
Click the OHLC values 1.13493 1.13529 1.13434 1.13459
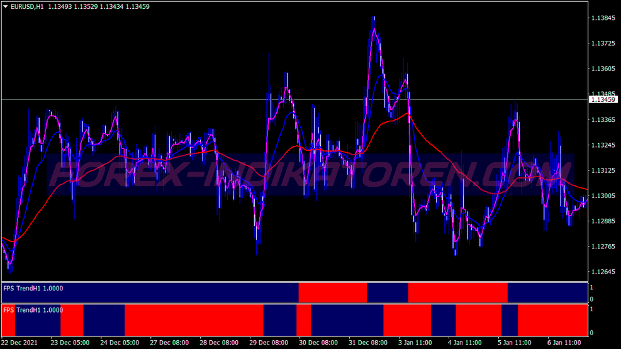99,6
